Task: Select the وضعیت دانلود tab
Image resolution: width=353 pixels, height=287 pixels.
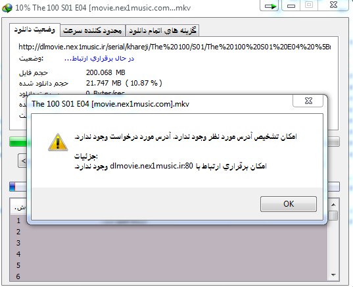Action: [x=35, y=30]
